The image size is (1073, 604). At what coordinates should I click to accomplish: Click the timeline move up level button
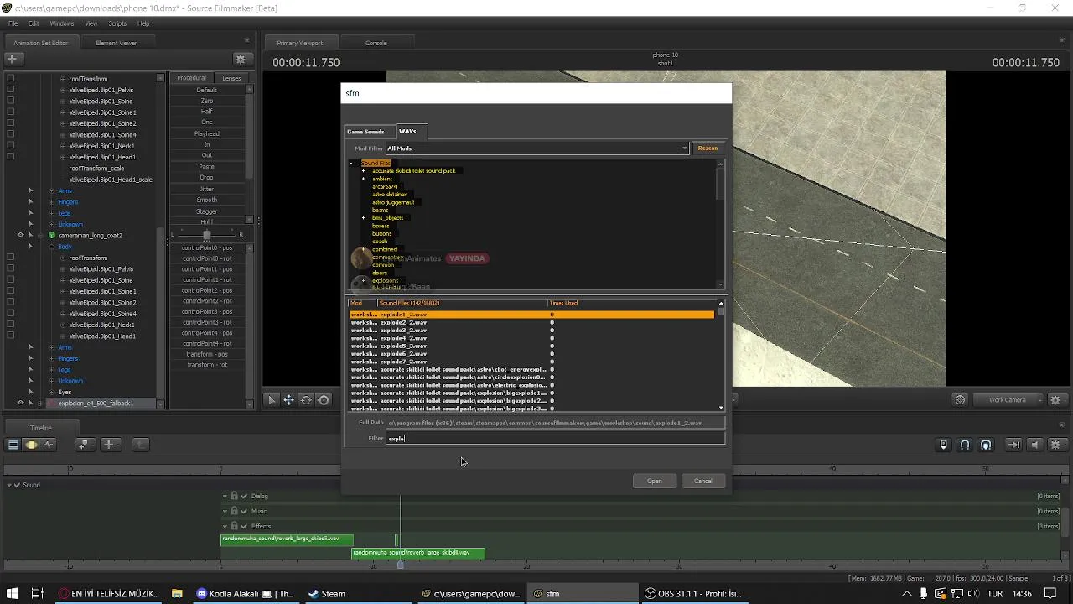[x=141, y=445]
